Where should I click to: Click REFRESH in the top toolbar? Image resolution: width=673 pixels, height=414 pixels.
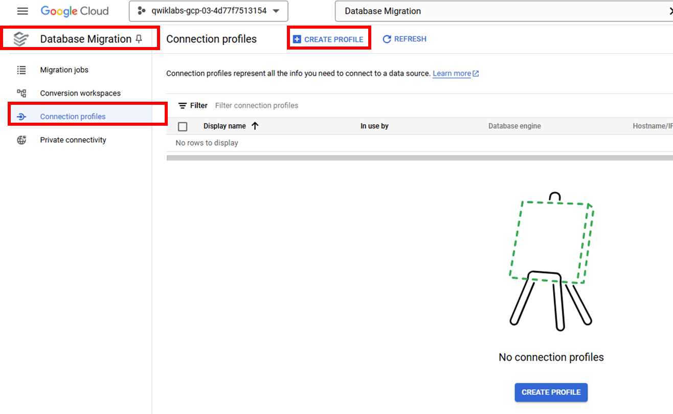[x=405, y=39]
